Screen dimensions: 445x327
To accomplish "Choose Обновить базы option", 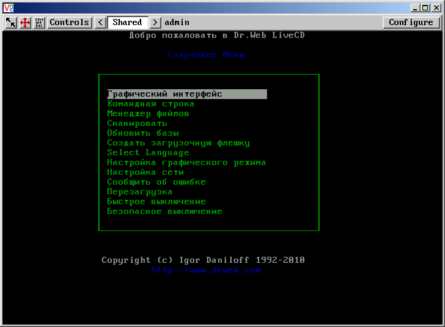I will point(143,133).
